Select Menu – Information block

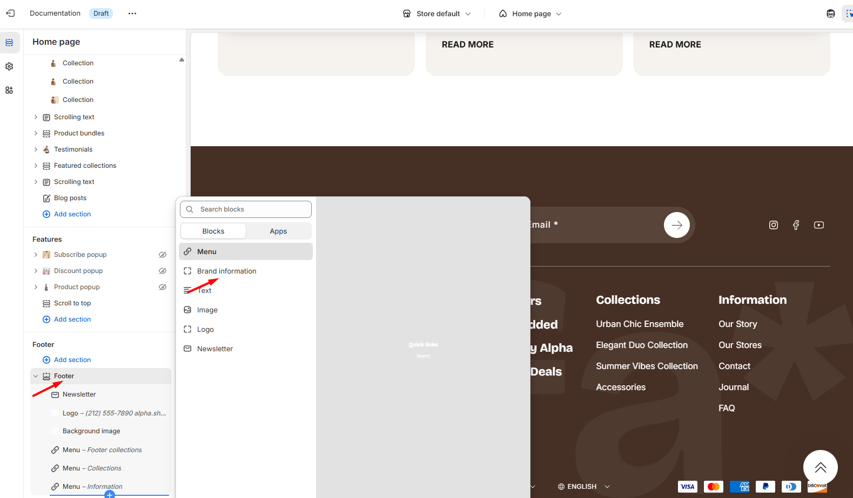click(x=92, y=487)
